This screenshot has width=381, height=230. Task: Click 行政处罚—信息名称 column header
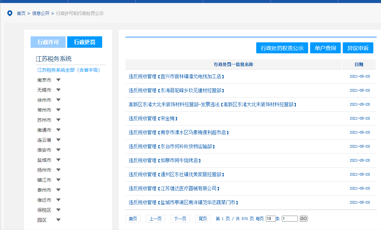(234, 64)
